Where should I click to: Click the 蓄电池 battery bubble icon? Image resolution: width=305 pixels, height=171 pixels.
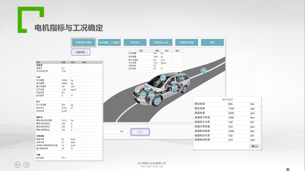[x=175, y=88]
